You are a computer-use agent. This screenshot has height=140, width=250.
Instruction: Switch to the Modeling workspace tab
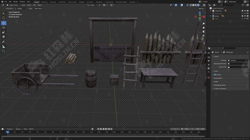pyautogui.click(x=44, y=2)
